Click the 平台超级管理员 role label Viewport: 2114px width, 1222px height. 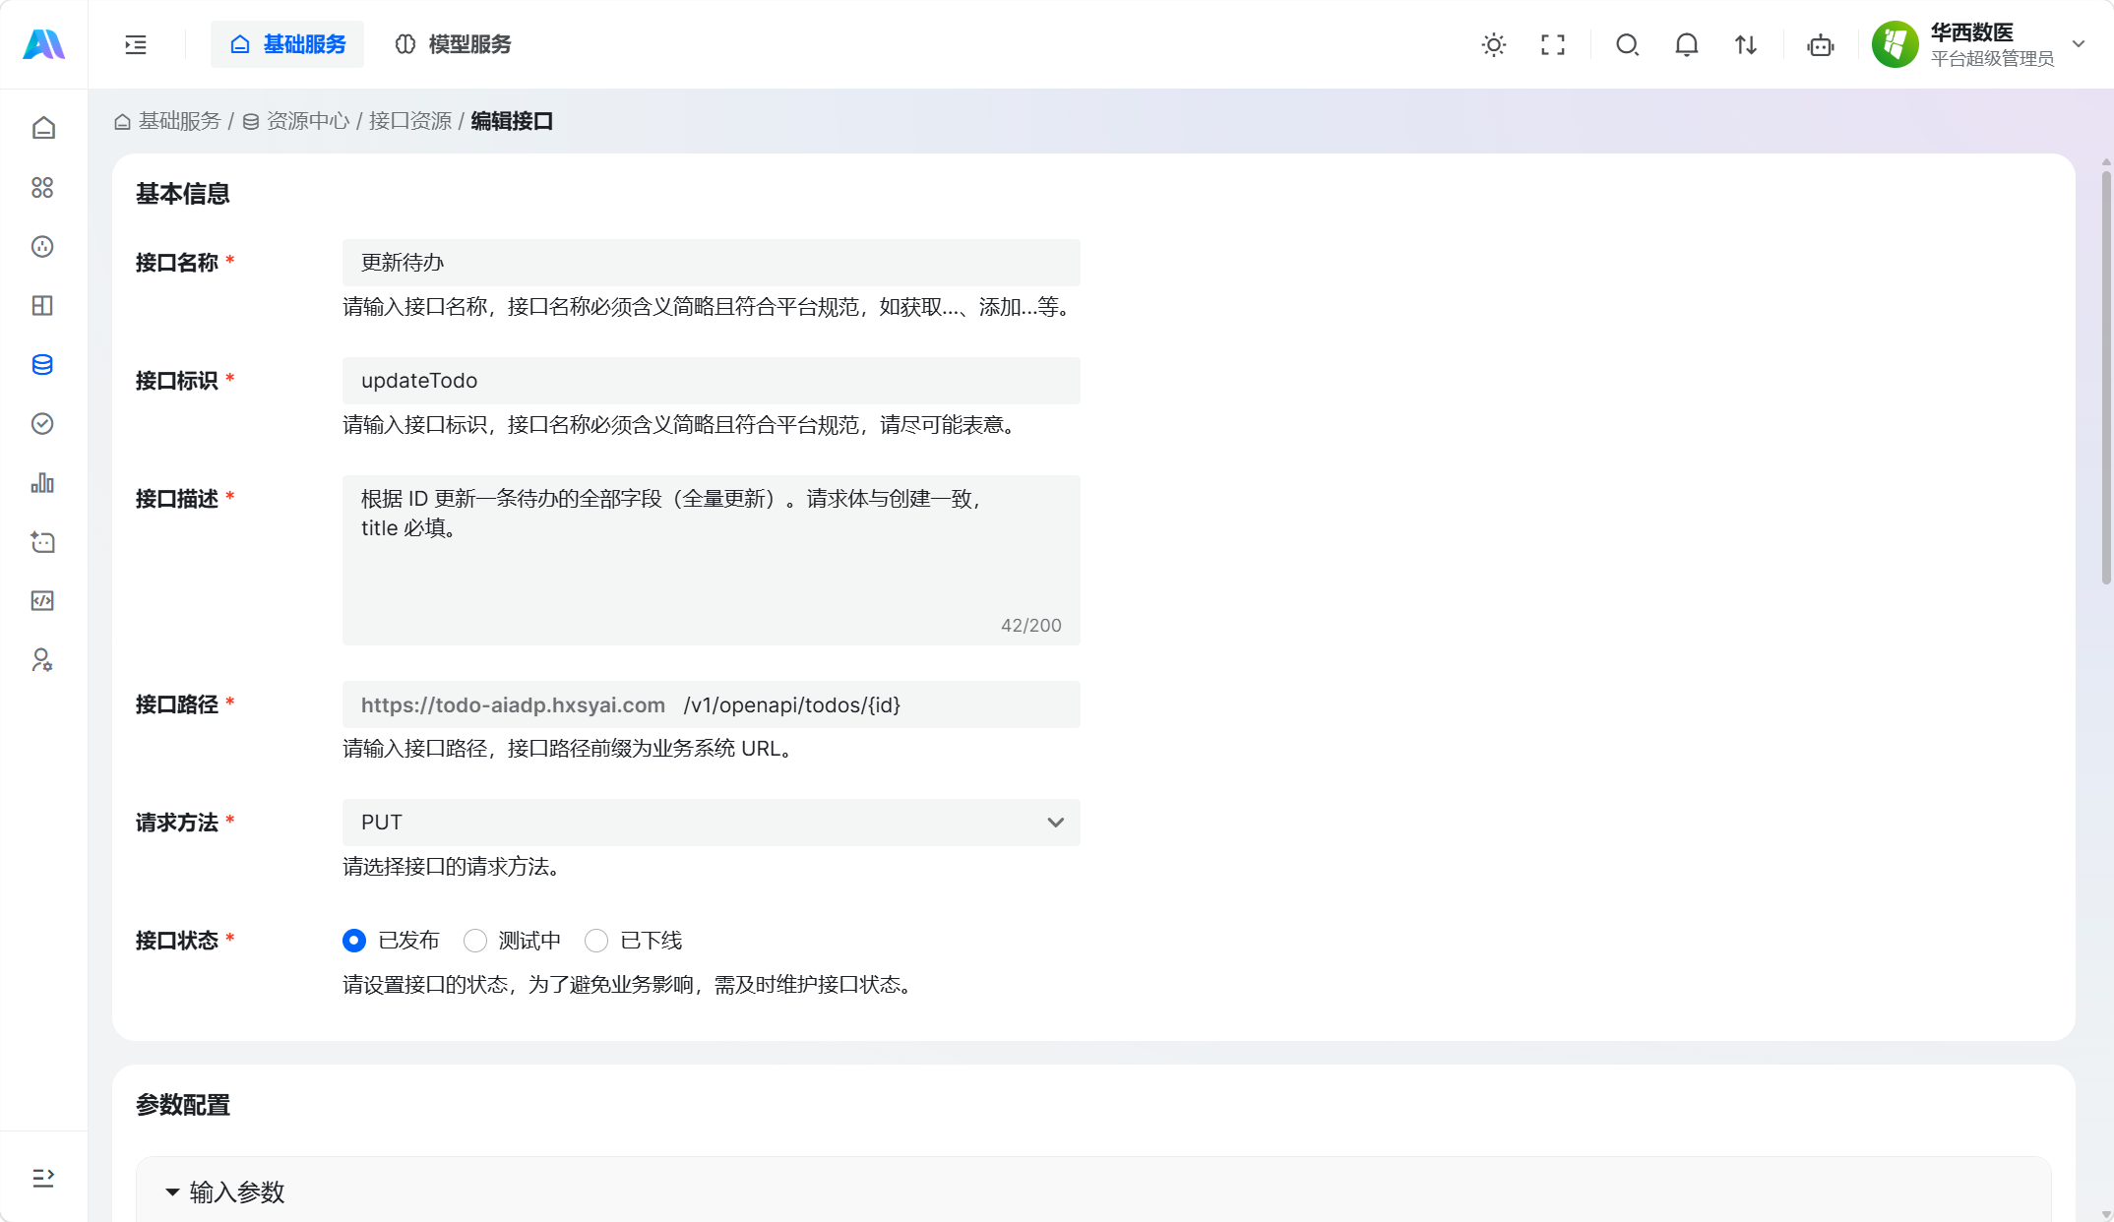[1993, 58]
